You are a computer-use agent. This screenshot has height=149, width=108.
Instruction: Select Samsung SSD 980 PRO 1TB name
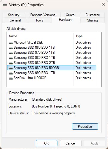pos(34,58)
